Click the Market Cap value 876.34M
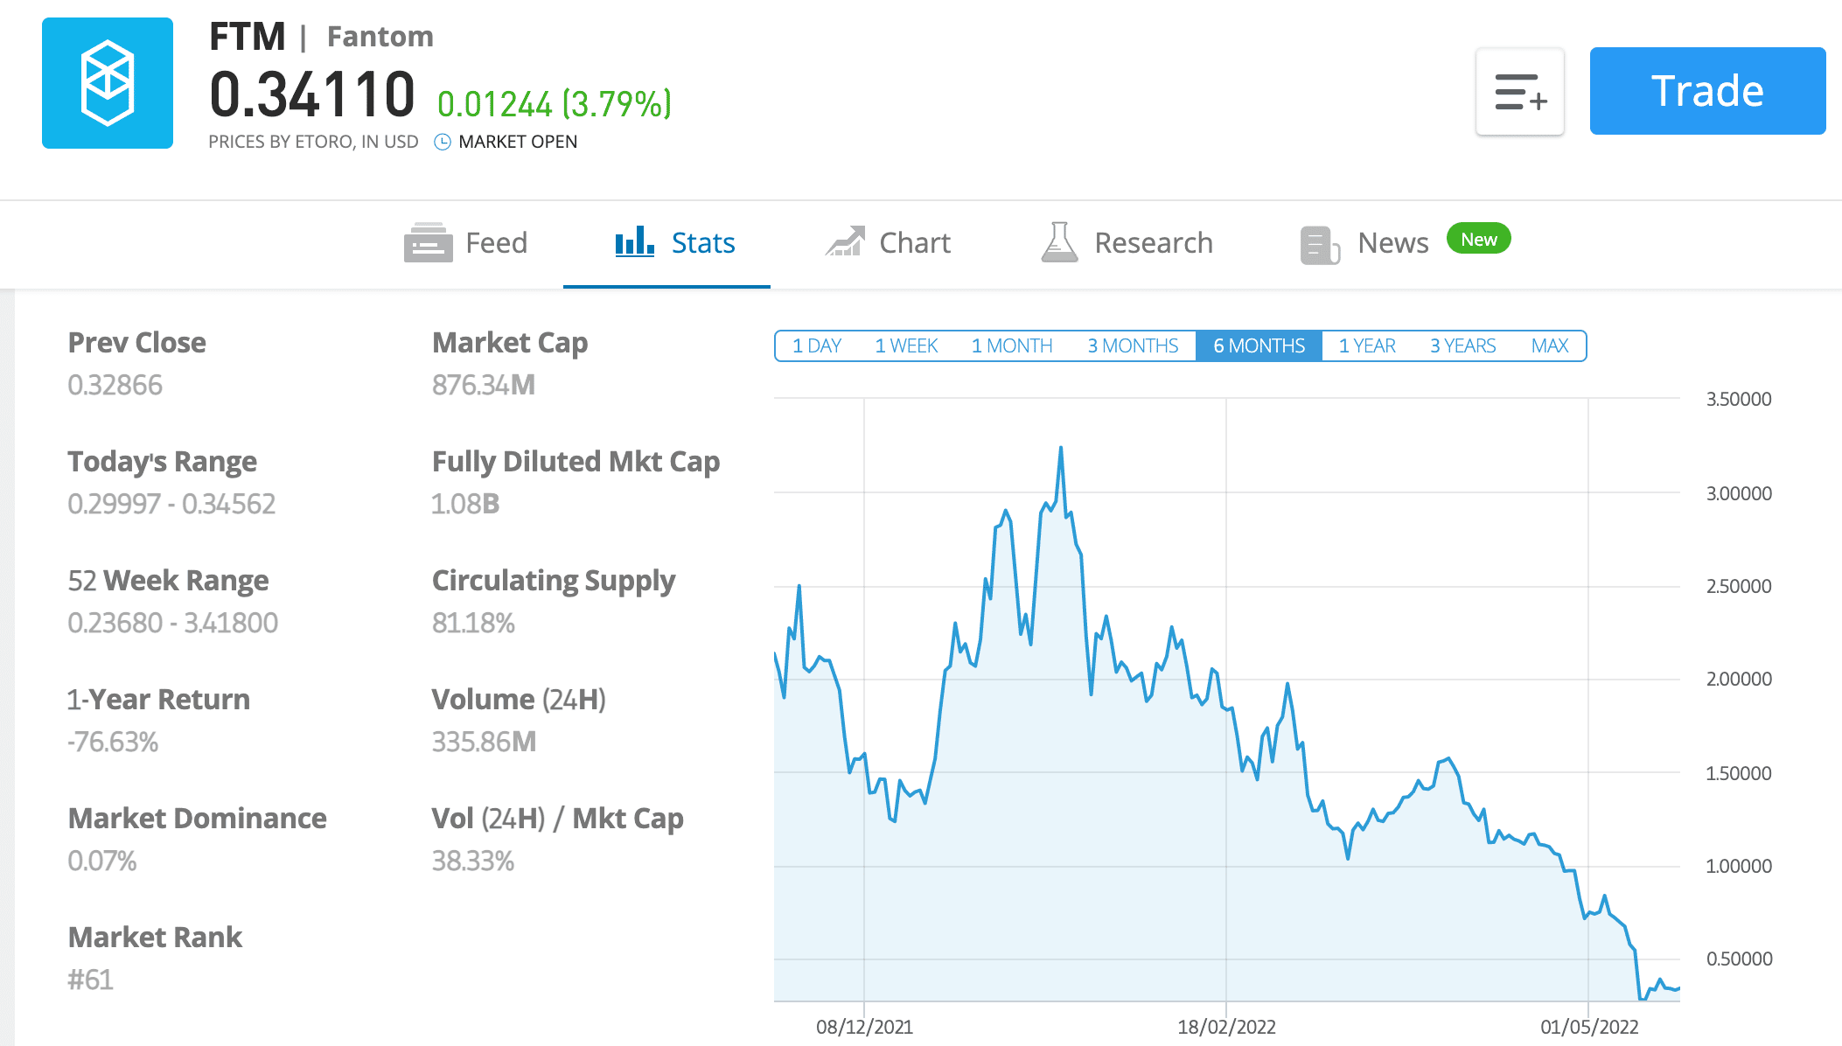The width and height of the screenshot is (1842, 1046). click(484, 385)
